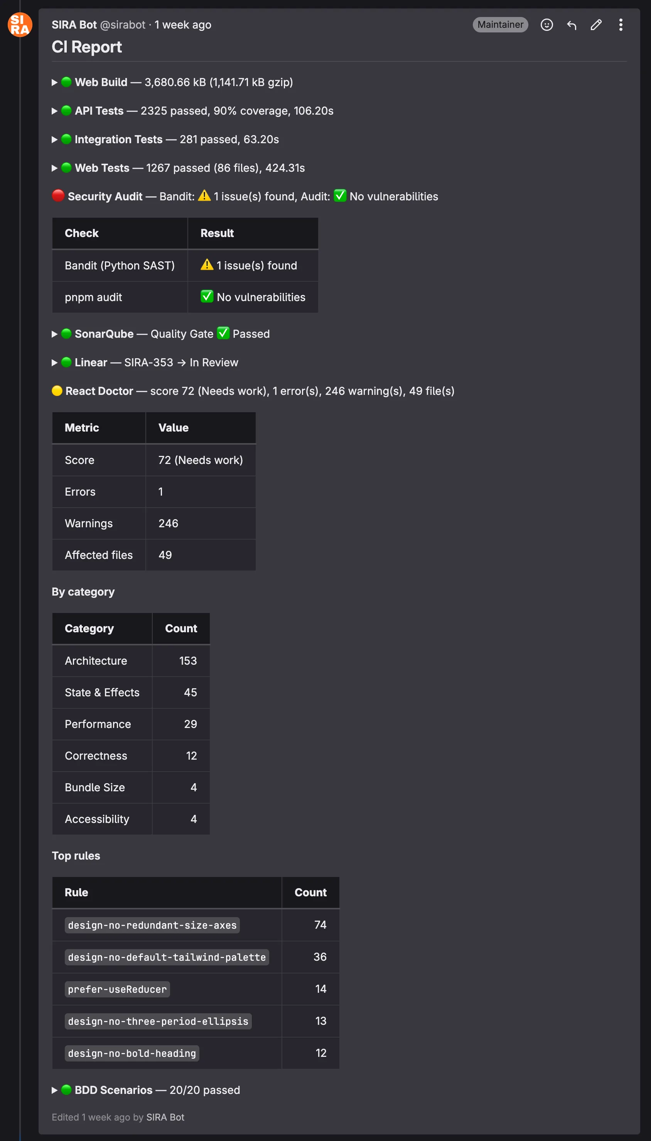Screen dimensions: 651x1141
Task: Click the No vulnerabilities result cell
Action: (x=253, y=298)
